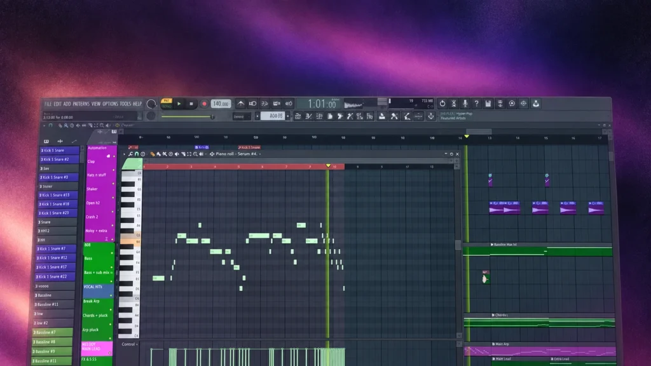The image size is (651, 366).
Task: Select the Kick 1 Snare #2 pattern
Action: tap(59, 159)
